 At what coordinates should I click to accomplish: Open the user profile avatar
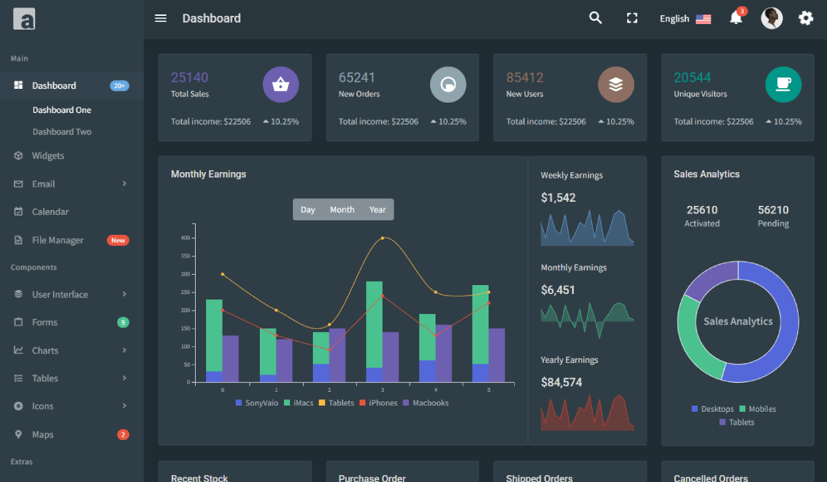point(771,19)
